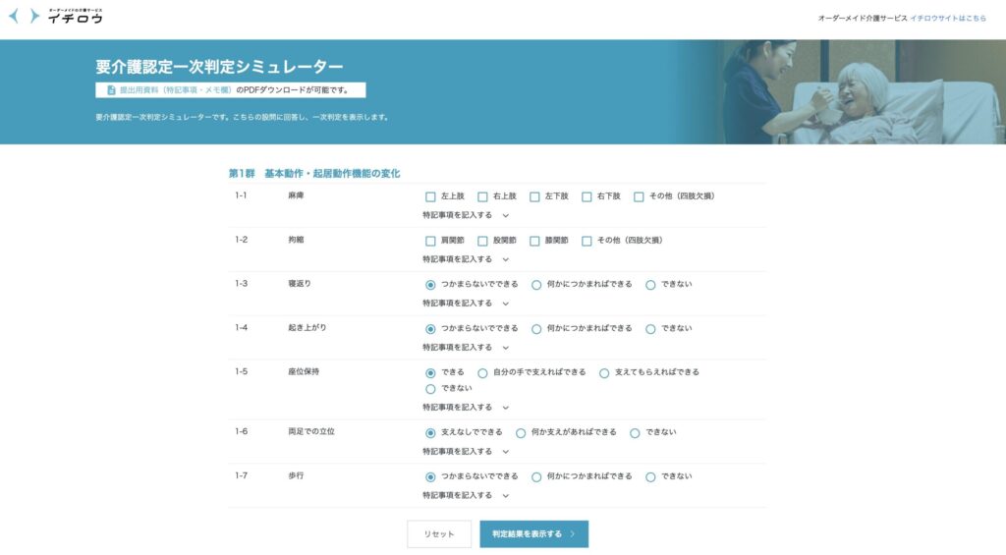
Task: Open the イチロウサイトはこちら link
Action: point(948,19)
